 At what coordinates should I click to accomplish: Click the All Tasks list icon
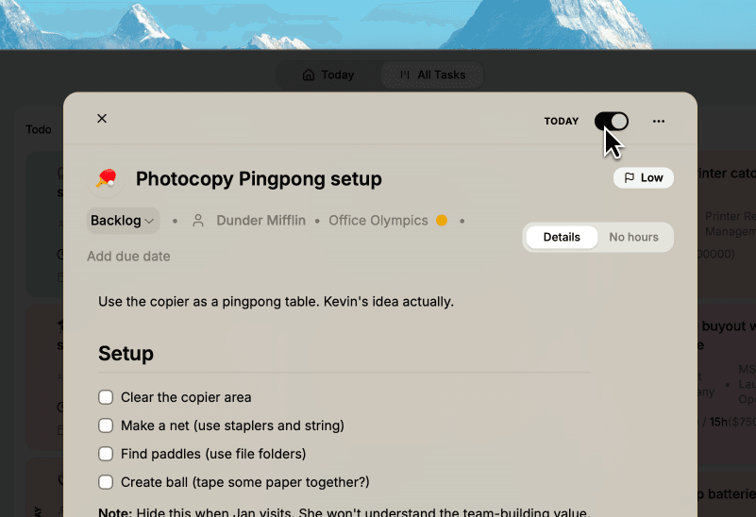[x=405, y=75]
